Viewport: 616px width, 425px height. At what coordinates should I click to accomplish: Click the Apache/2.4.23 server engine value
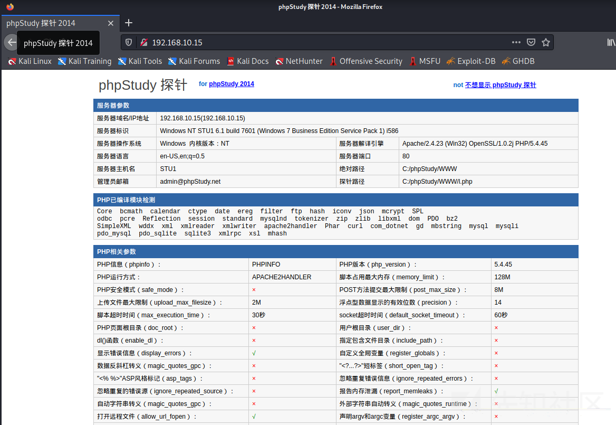pos(475,144)
